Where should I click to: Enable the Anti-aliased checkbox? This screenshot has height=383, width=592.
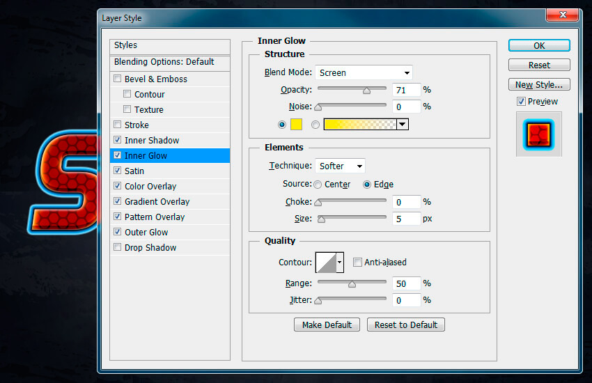(x=357, y=263)
